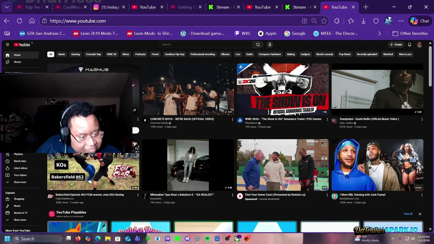Open Spotify from the taskbar
Screen dimensions: 434x244
[x=207, y=239]
